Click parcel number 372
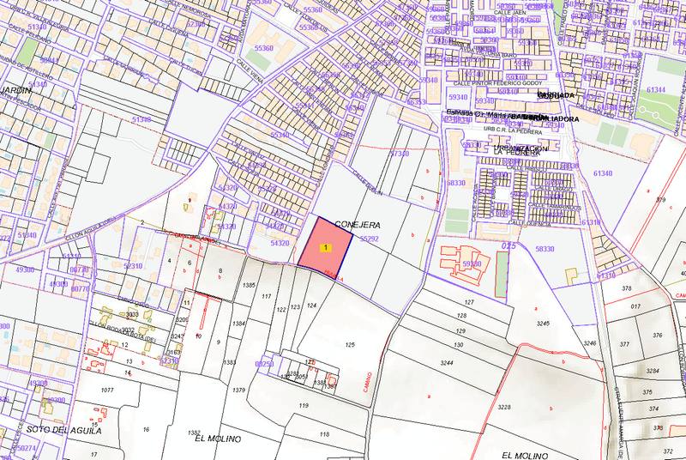686x460 pixels. click(x=668, y=451)
